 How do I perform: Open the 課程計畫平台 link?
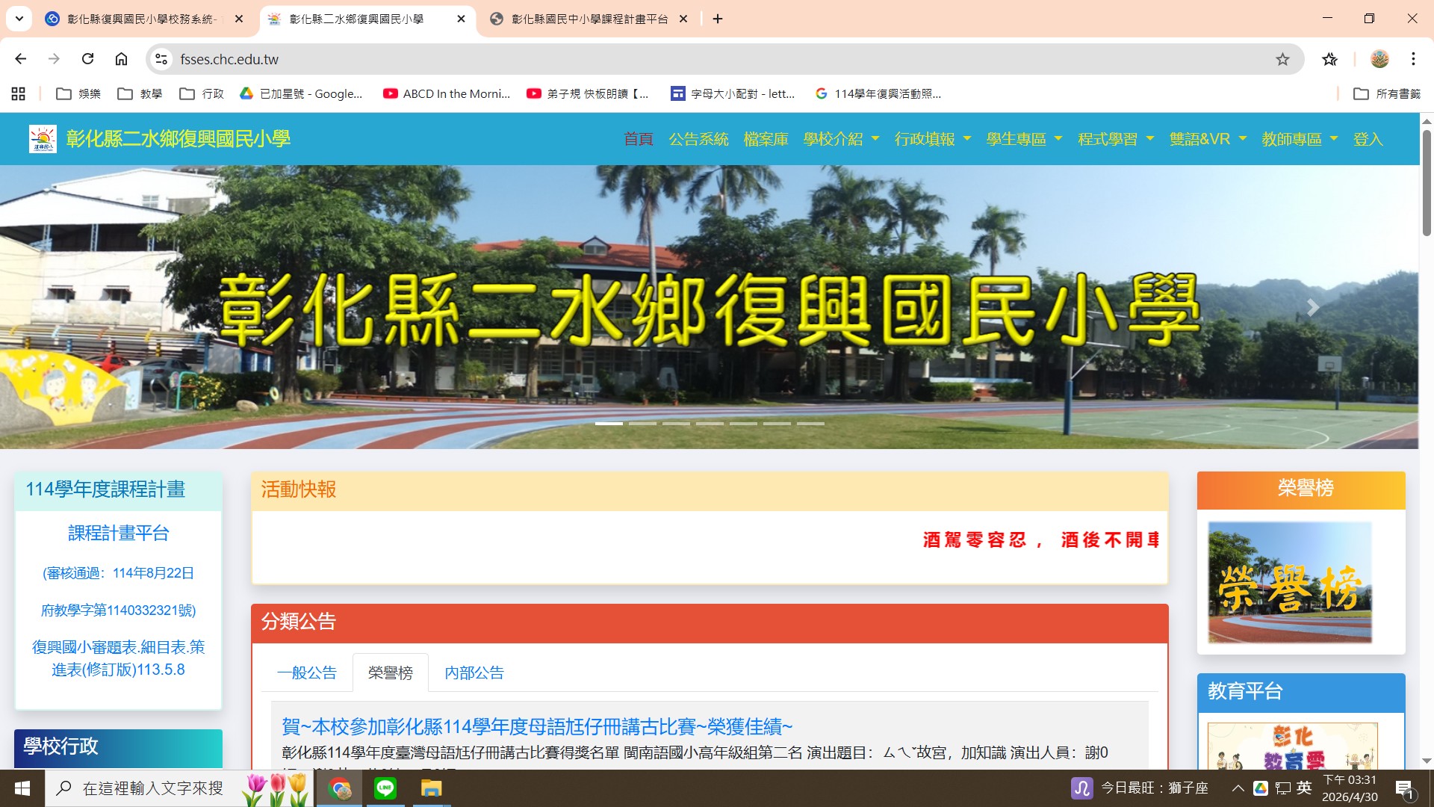click(118, 533)
